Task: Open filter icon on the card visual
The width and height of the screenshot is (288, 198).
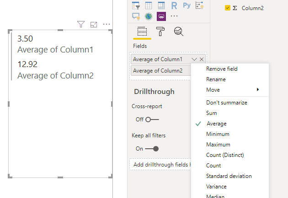Action: click(x=81, y=24)
